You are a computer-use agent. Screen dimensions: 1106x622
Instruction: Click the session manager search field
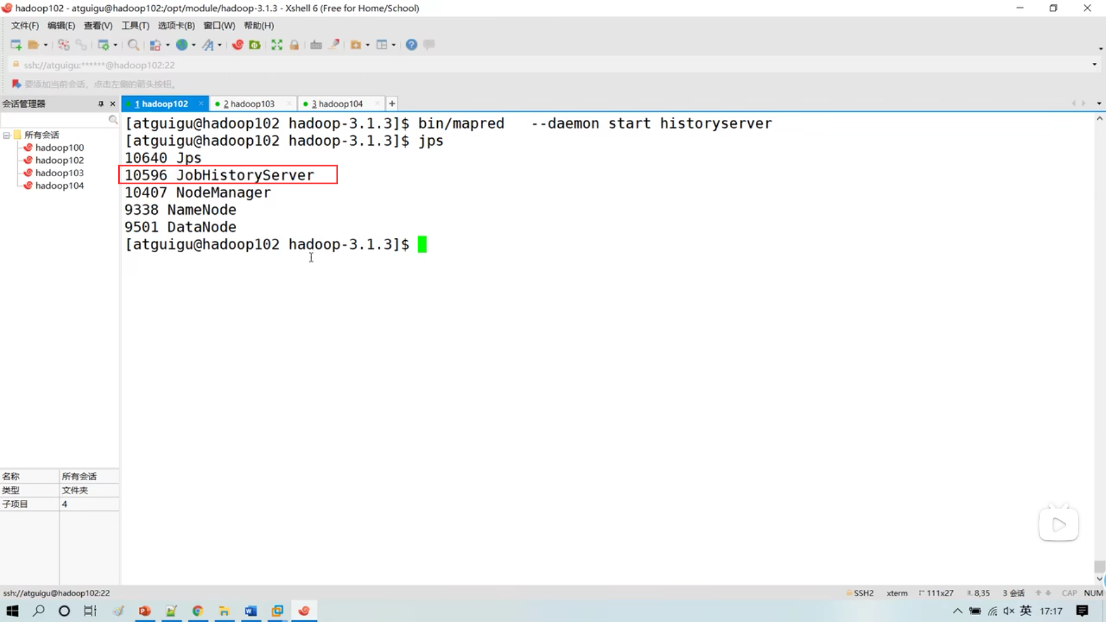tap(55, 120)
